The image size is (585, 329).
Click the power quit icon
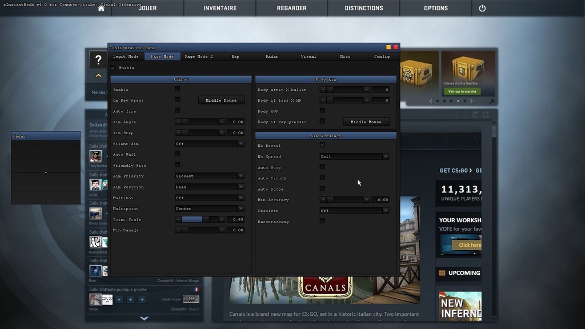click(482, 8)
